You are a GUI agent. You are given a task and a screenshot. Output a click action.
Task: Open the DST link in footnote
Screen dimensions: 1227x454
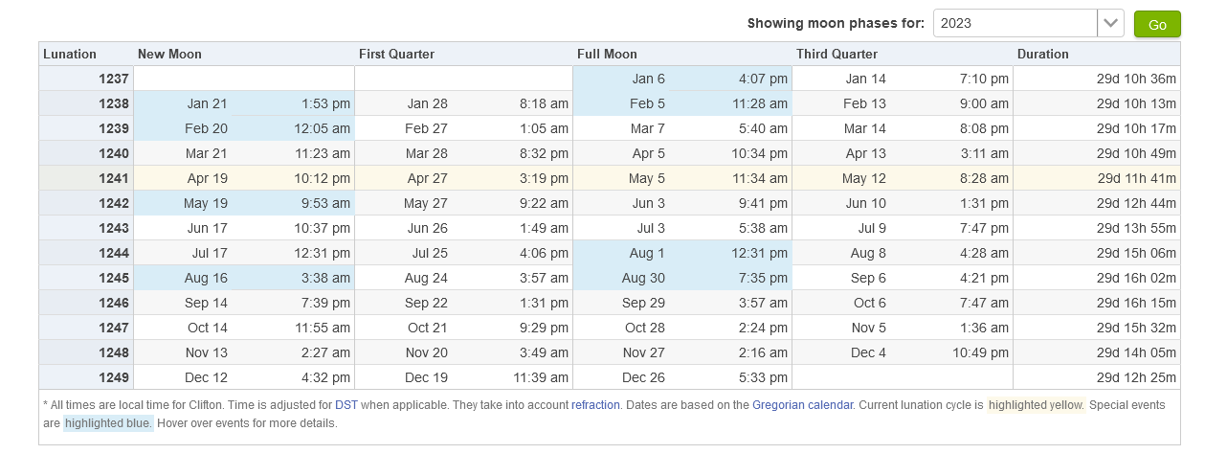(x=346, y=405)
